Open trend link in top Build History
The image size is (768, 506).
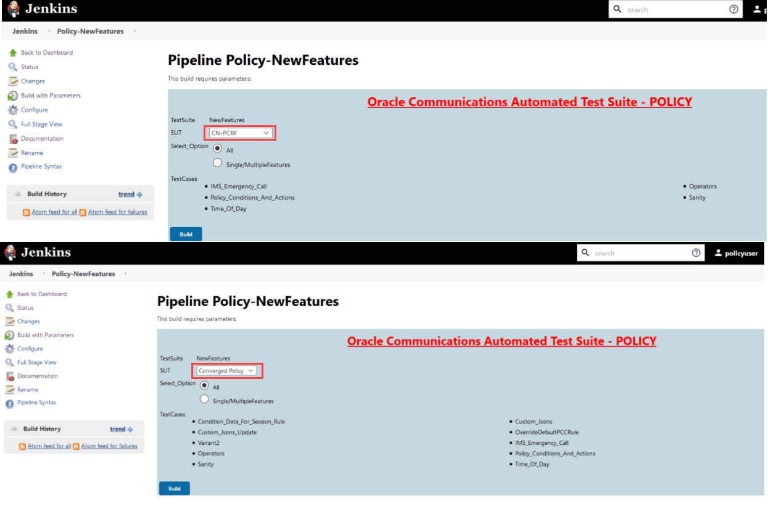(126, 194)
